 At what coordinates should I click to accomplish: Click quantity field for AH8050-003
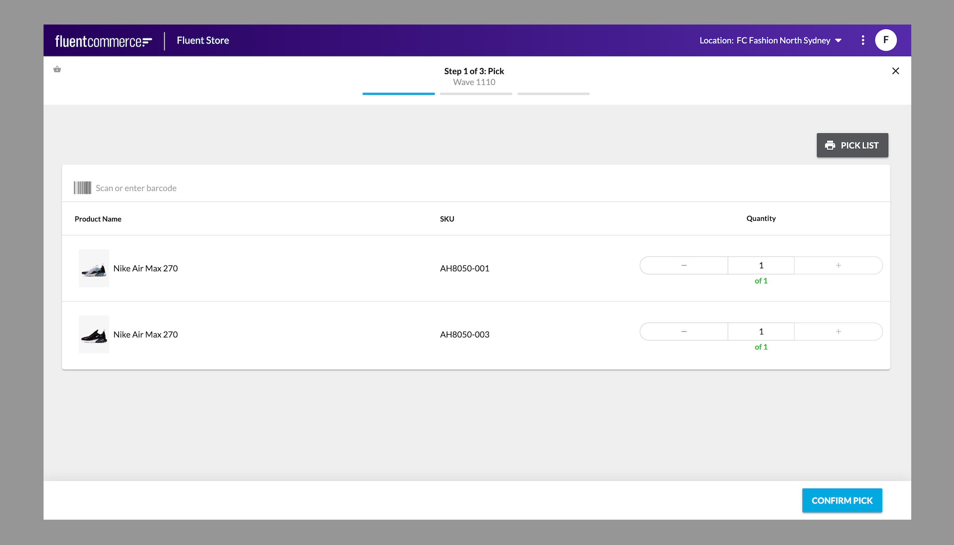761,331
